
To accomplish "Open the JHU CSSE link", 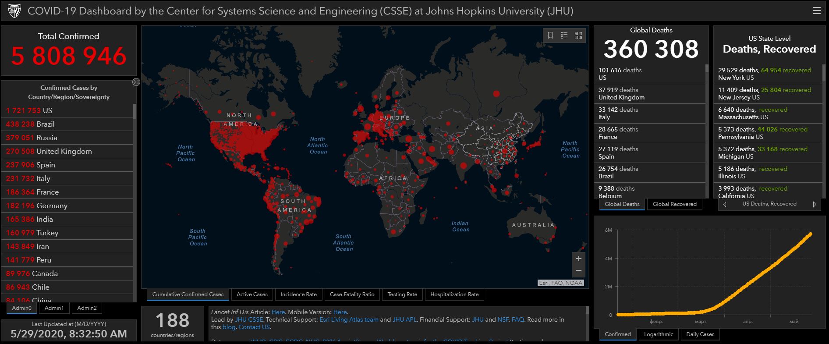I will tap(249, 320).
